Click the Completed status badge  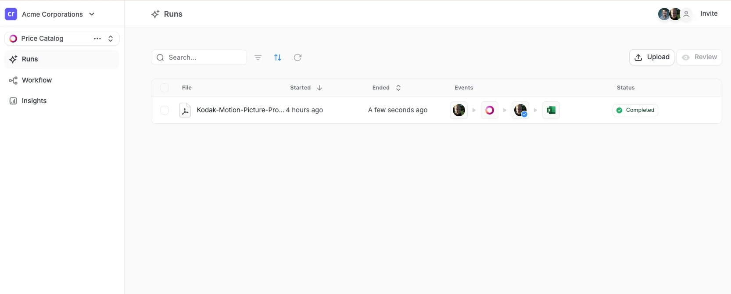click(x=635, y=110)
